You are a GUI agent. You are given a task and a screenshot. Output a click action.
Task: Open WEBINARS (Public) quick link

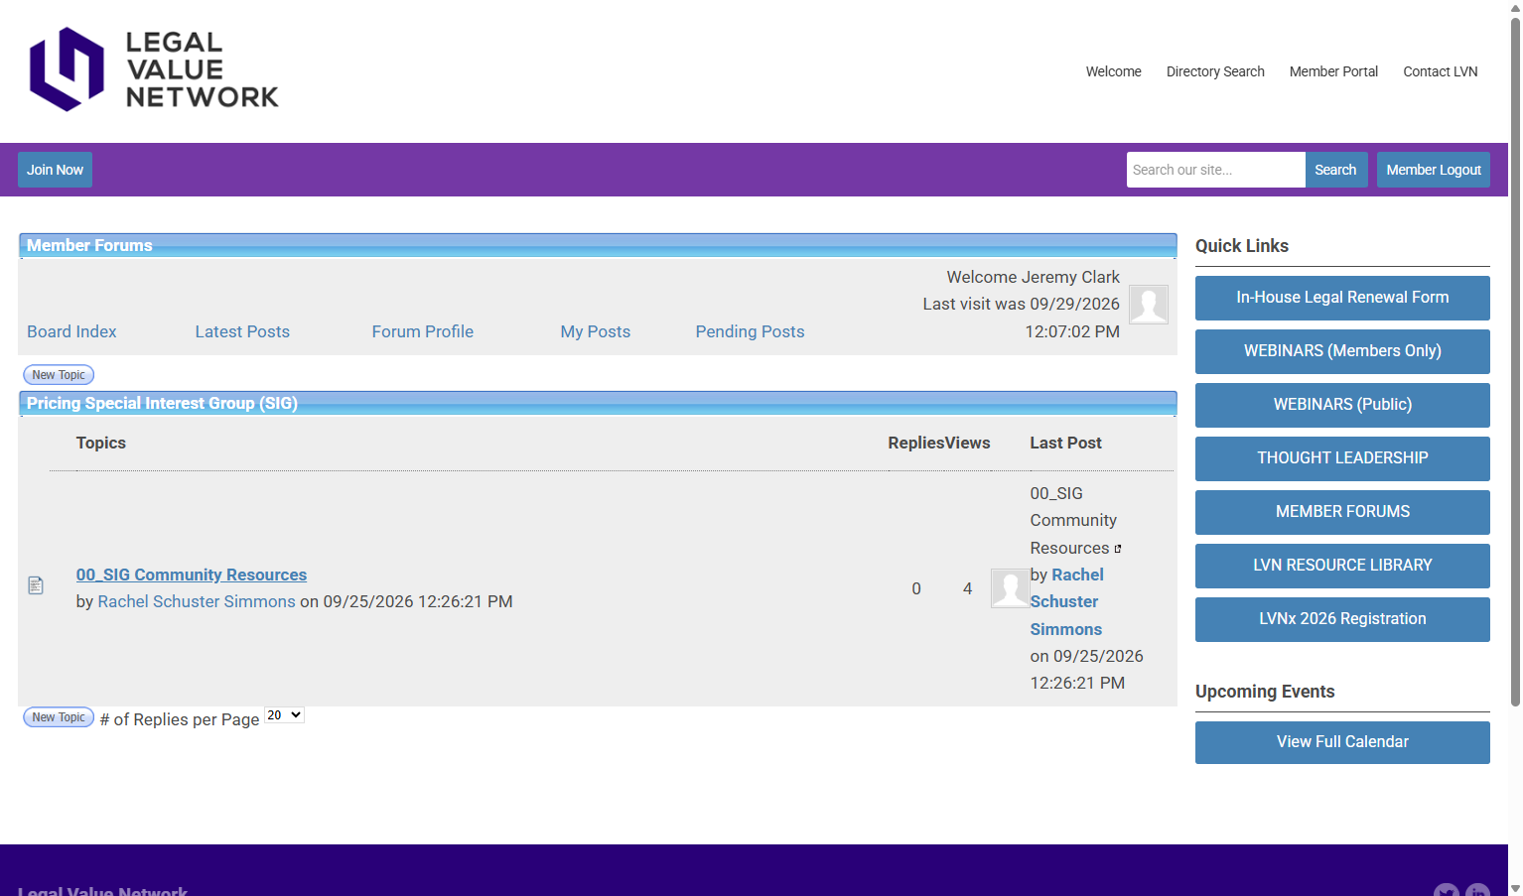point(1342,405)
